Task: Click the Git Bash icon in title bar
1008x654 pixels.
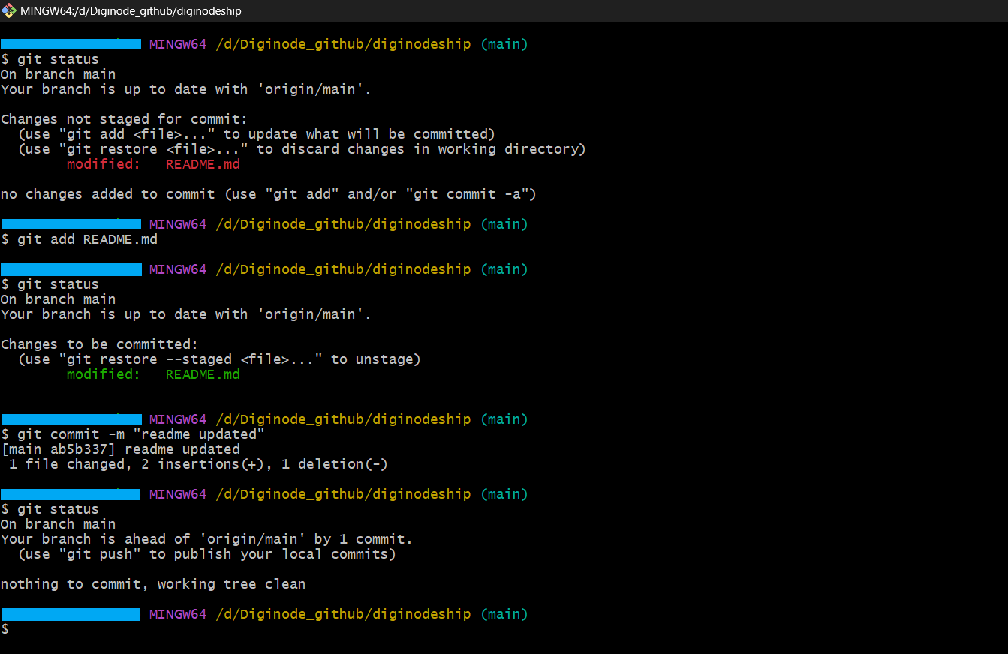Action: point(9,11)
